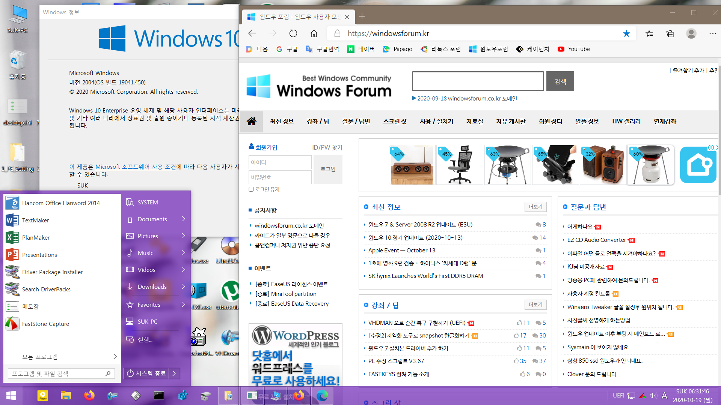Viewport: 721px width, 405px height.
Task: Open the 휴지통 recycle bin on desktop
Action: (x=17, y=64)
